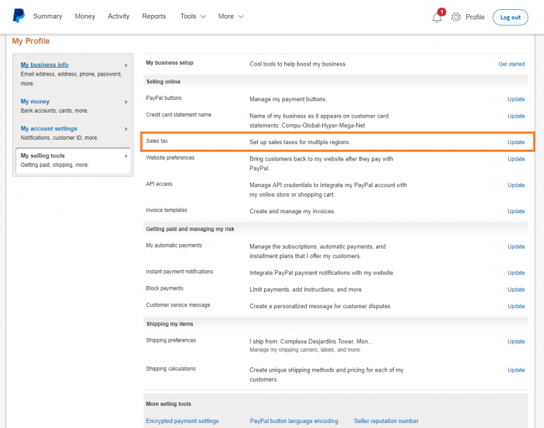The width and height of the screenshot is (544, 428).
Task: Update Website preferences
Action: 516,159
